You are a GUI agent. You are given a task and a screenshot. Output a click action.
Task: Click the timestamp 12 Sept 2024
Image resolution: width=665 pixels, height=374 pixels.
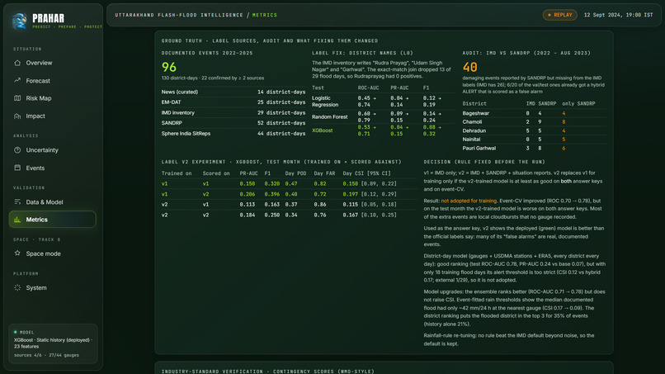[x=618, y=15]
